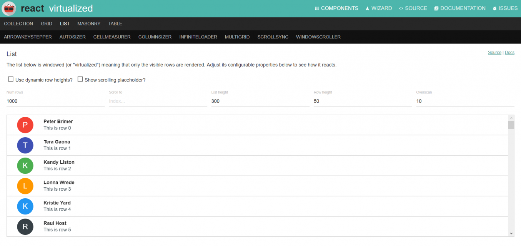Switch to the TABLE tab
This screenshot has width=521, height=246.
click(115, 23)
